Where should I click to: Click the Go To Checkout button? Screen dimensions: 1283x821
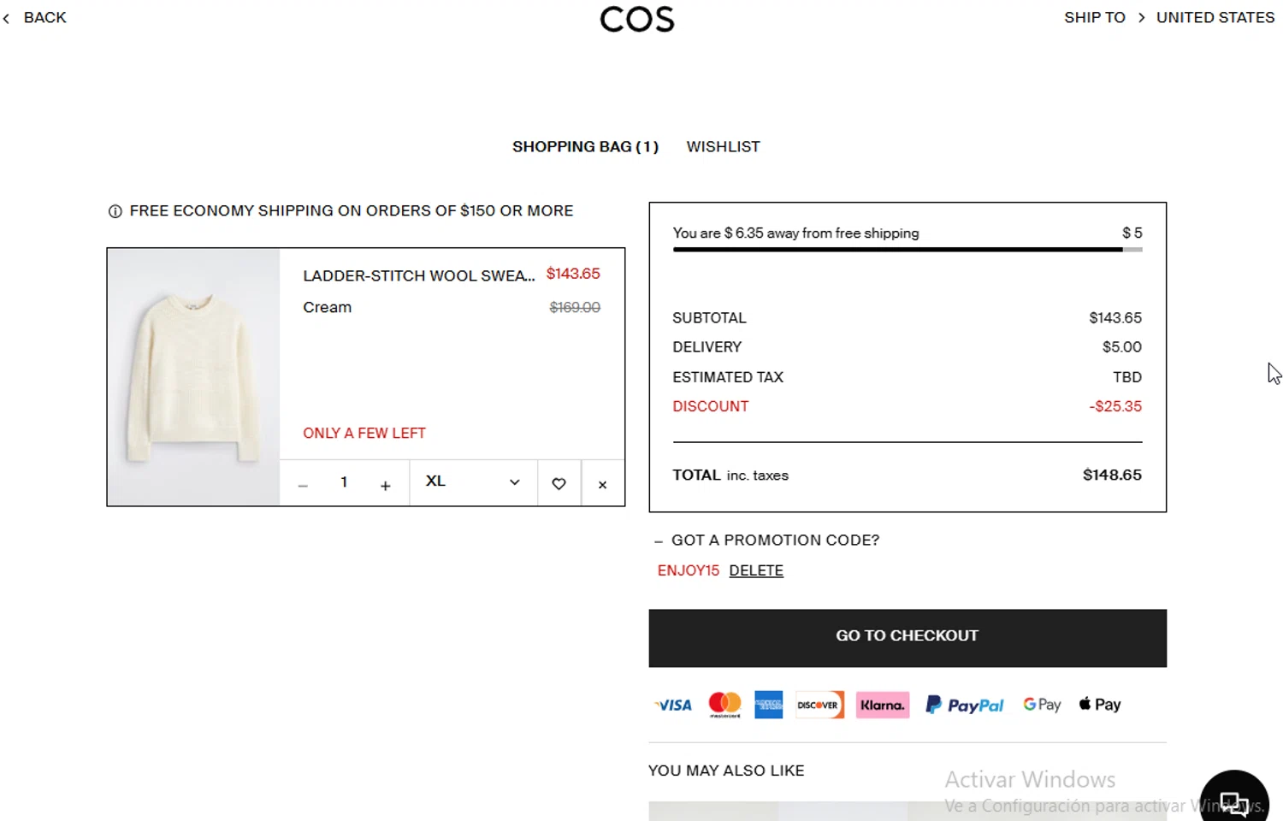[907, 637]
